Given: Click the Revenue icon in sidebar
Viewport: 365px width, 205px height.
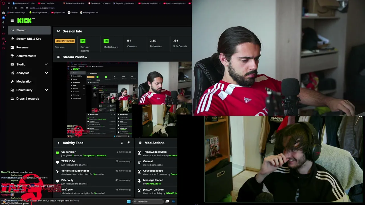Looking at the screenshot, I should point(12,47).
